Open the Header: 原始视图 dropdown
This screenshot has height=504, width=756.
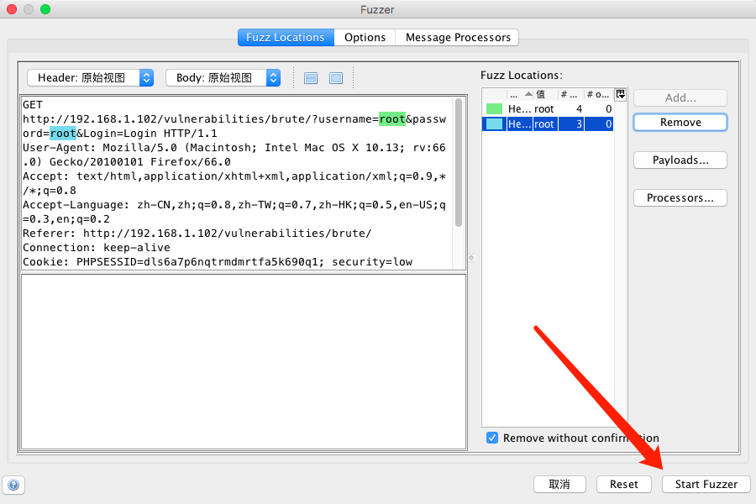click(145, 77)
